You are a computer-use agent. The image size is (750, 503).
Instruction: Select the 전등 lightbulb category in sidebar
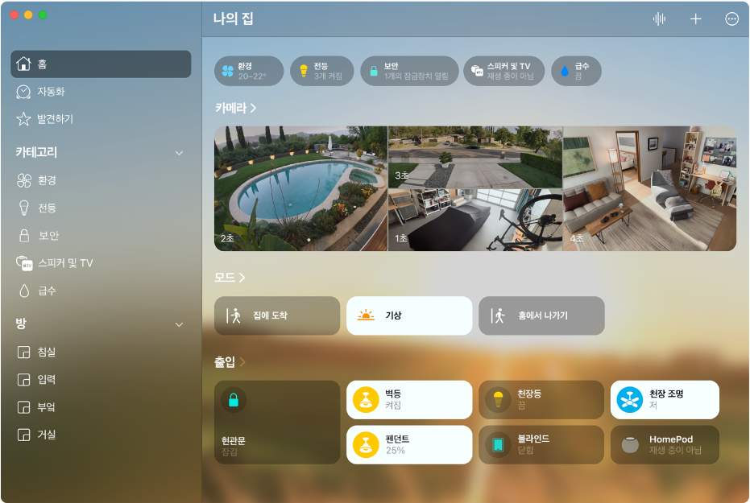coord(101,208)
